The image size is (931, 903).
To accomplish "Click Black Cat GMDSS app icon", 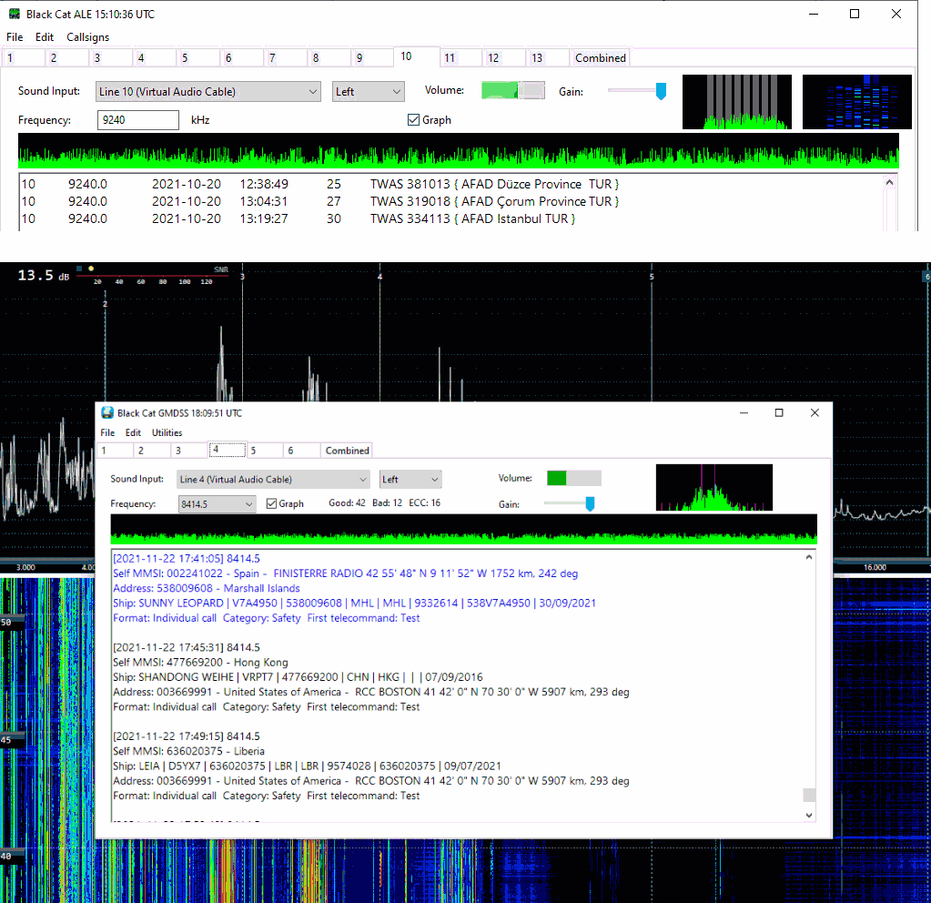I will click(107, 413).
